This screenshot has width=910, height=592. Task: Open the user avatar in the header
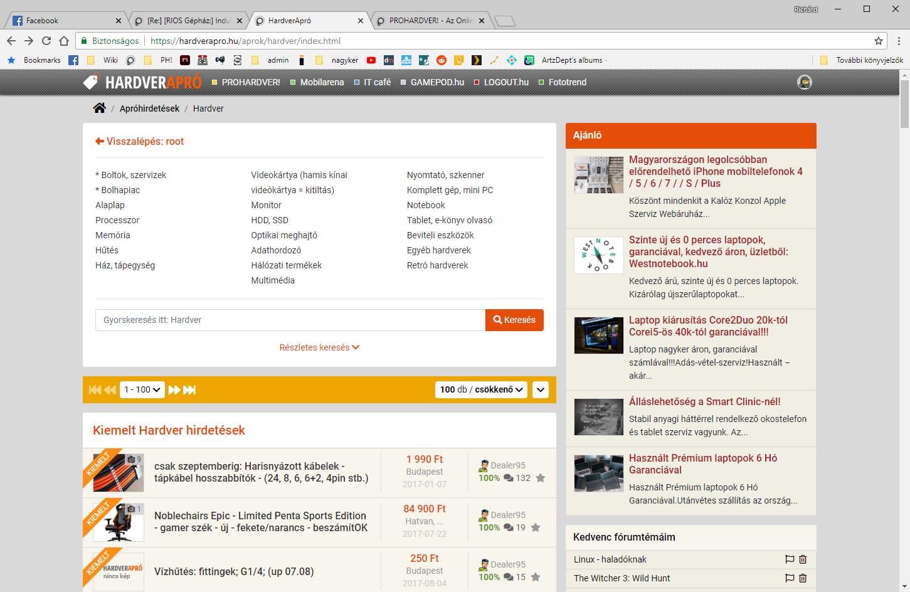click(x=805, y=82)
